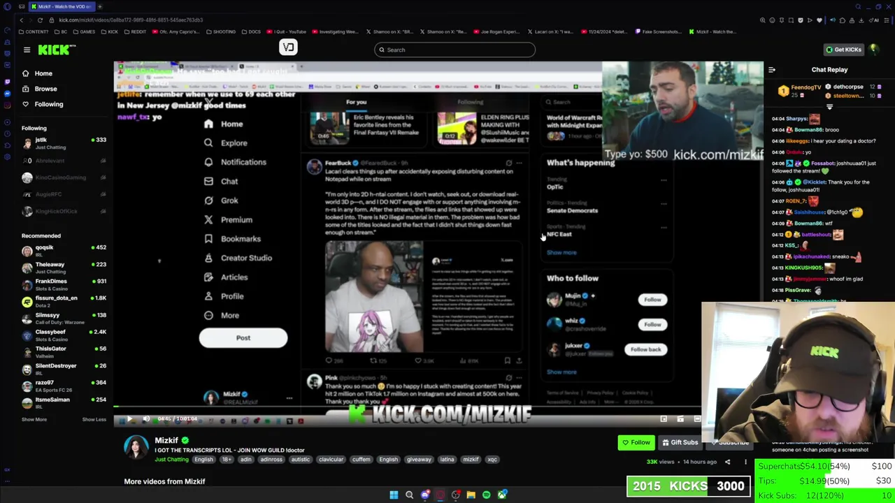Reload the browser page
Viewport: 895px width, 503px height.
41,20
